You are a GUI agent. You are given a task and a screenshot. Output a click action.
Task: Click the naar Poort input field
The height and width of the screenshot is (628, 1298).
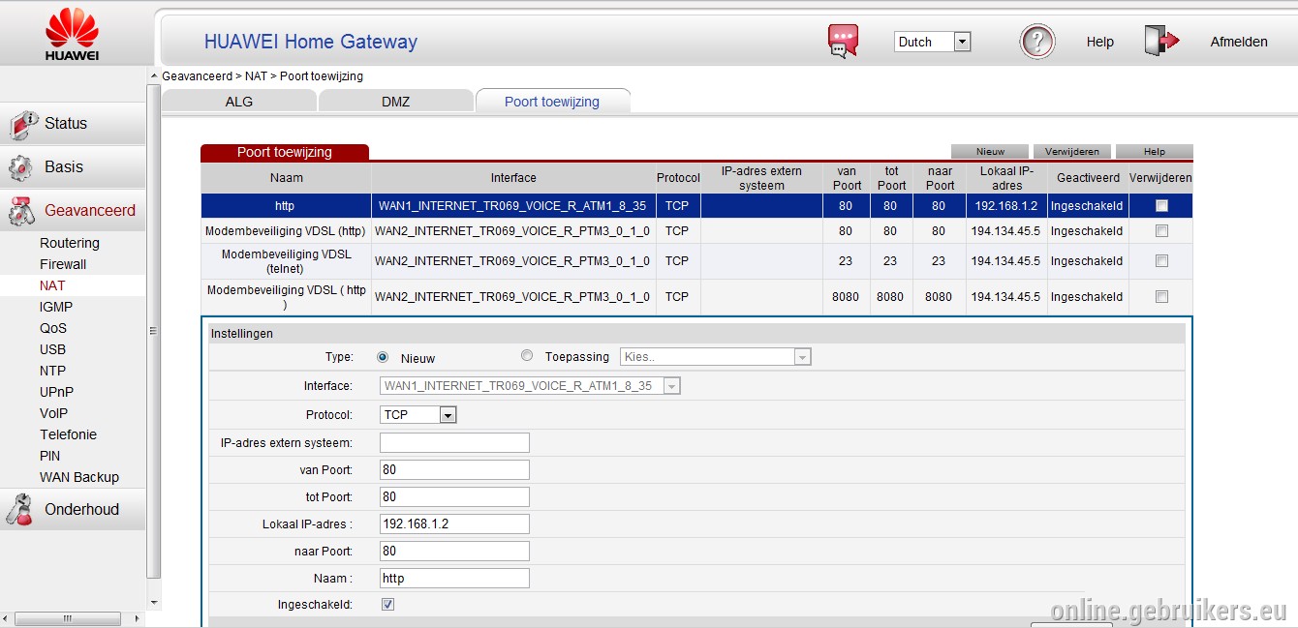(x=454, y=552)
